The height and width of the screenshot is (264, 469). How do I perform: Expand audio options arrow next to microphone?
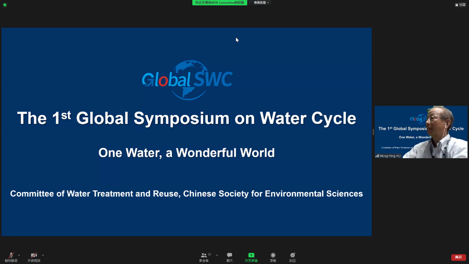coord(19,255)
